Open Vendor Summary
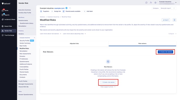Viewport: 180px width, 100px height. click(x=25, y=43)
